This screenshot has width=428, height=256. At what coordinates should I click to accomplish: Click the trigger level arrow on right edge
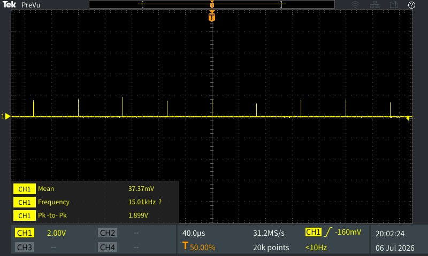tap(409, 118)
